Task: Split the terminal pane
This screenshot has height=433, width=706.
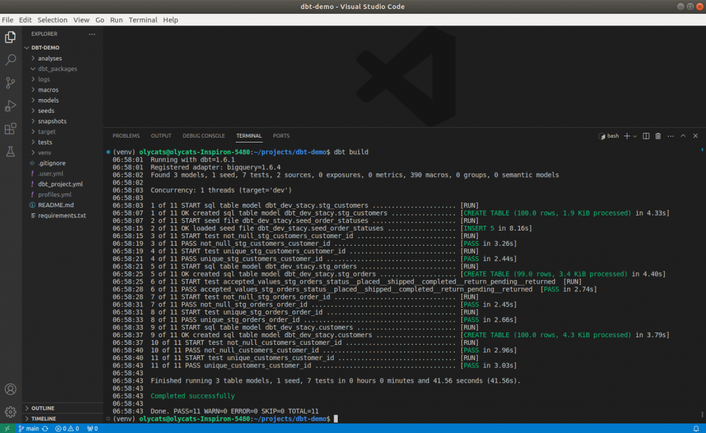Action: click(x=646, y=136)
